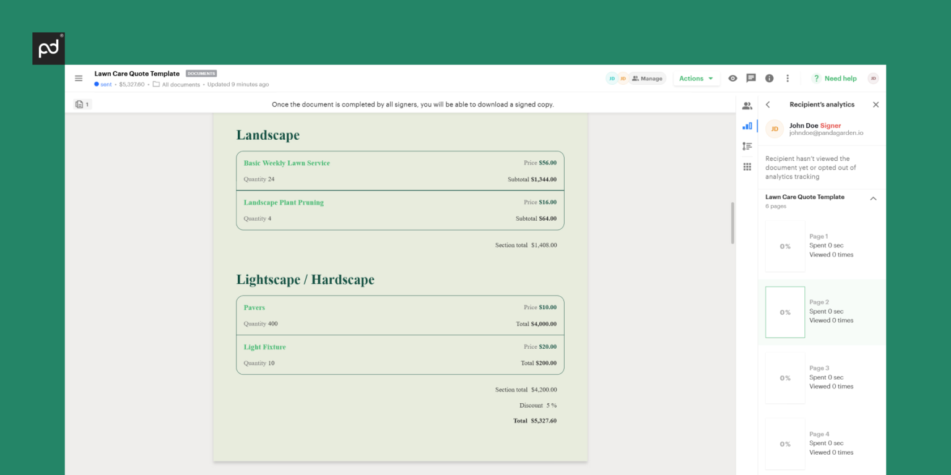The width and height of the screenshot is (951, 475).
Task: Open the comments chat icon
Action: pos(751,79)
